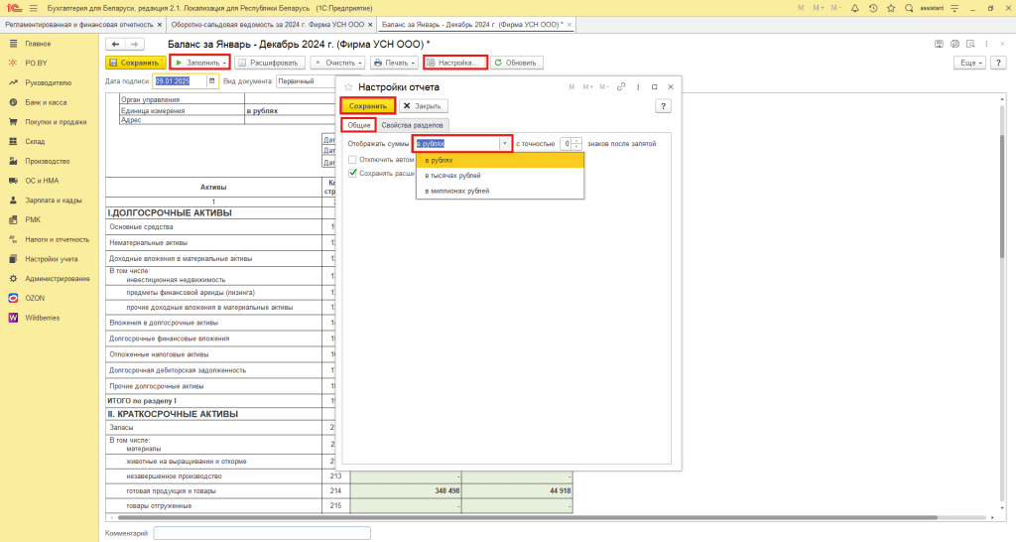Image resolution: width=1016 pixels, height=542 pixels.
Task: Click the Обновить button
Action: click(516, 63)
